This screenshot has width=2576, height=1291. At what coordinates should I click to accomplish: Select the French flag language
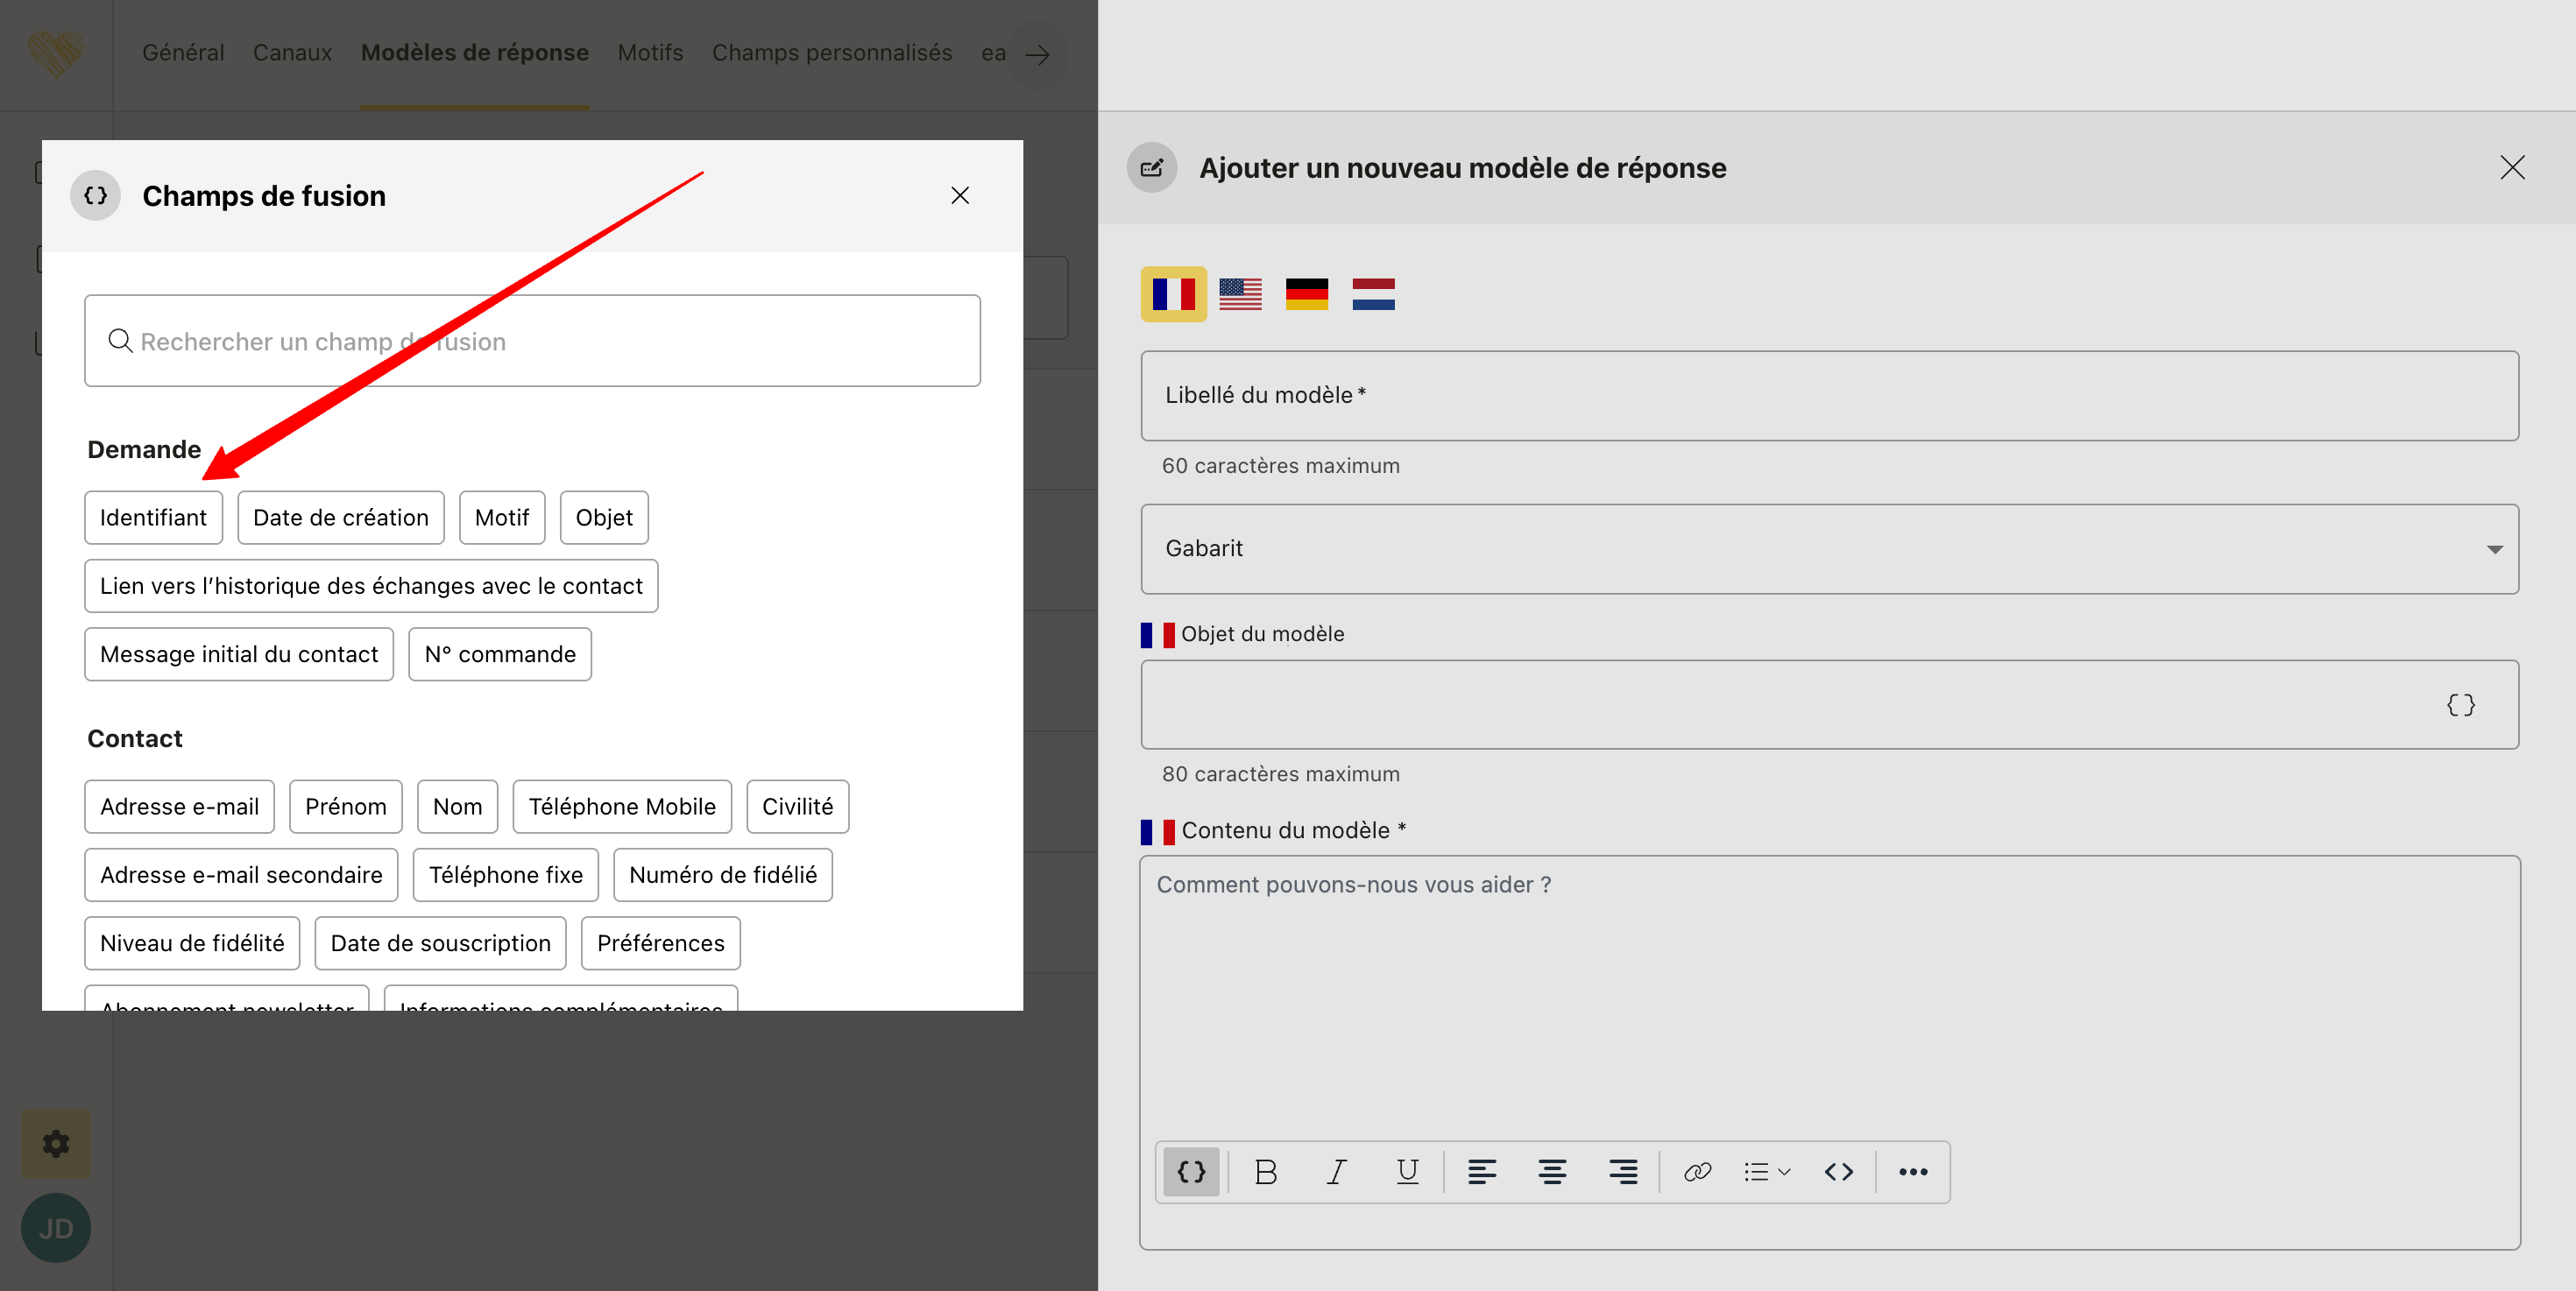pos(1174,295)
